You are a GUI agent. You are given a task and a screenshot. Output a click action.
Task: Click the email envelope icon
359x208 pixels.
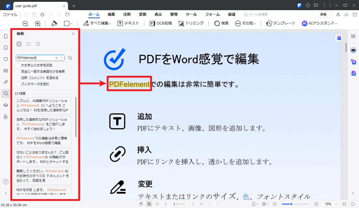(67, 15)
